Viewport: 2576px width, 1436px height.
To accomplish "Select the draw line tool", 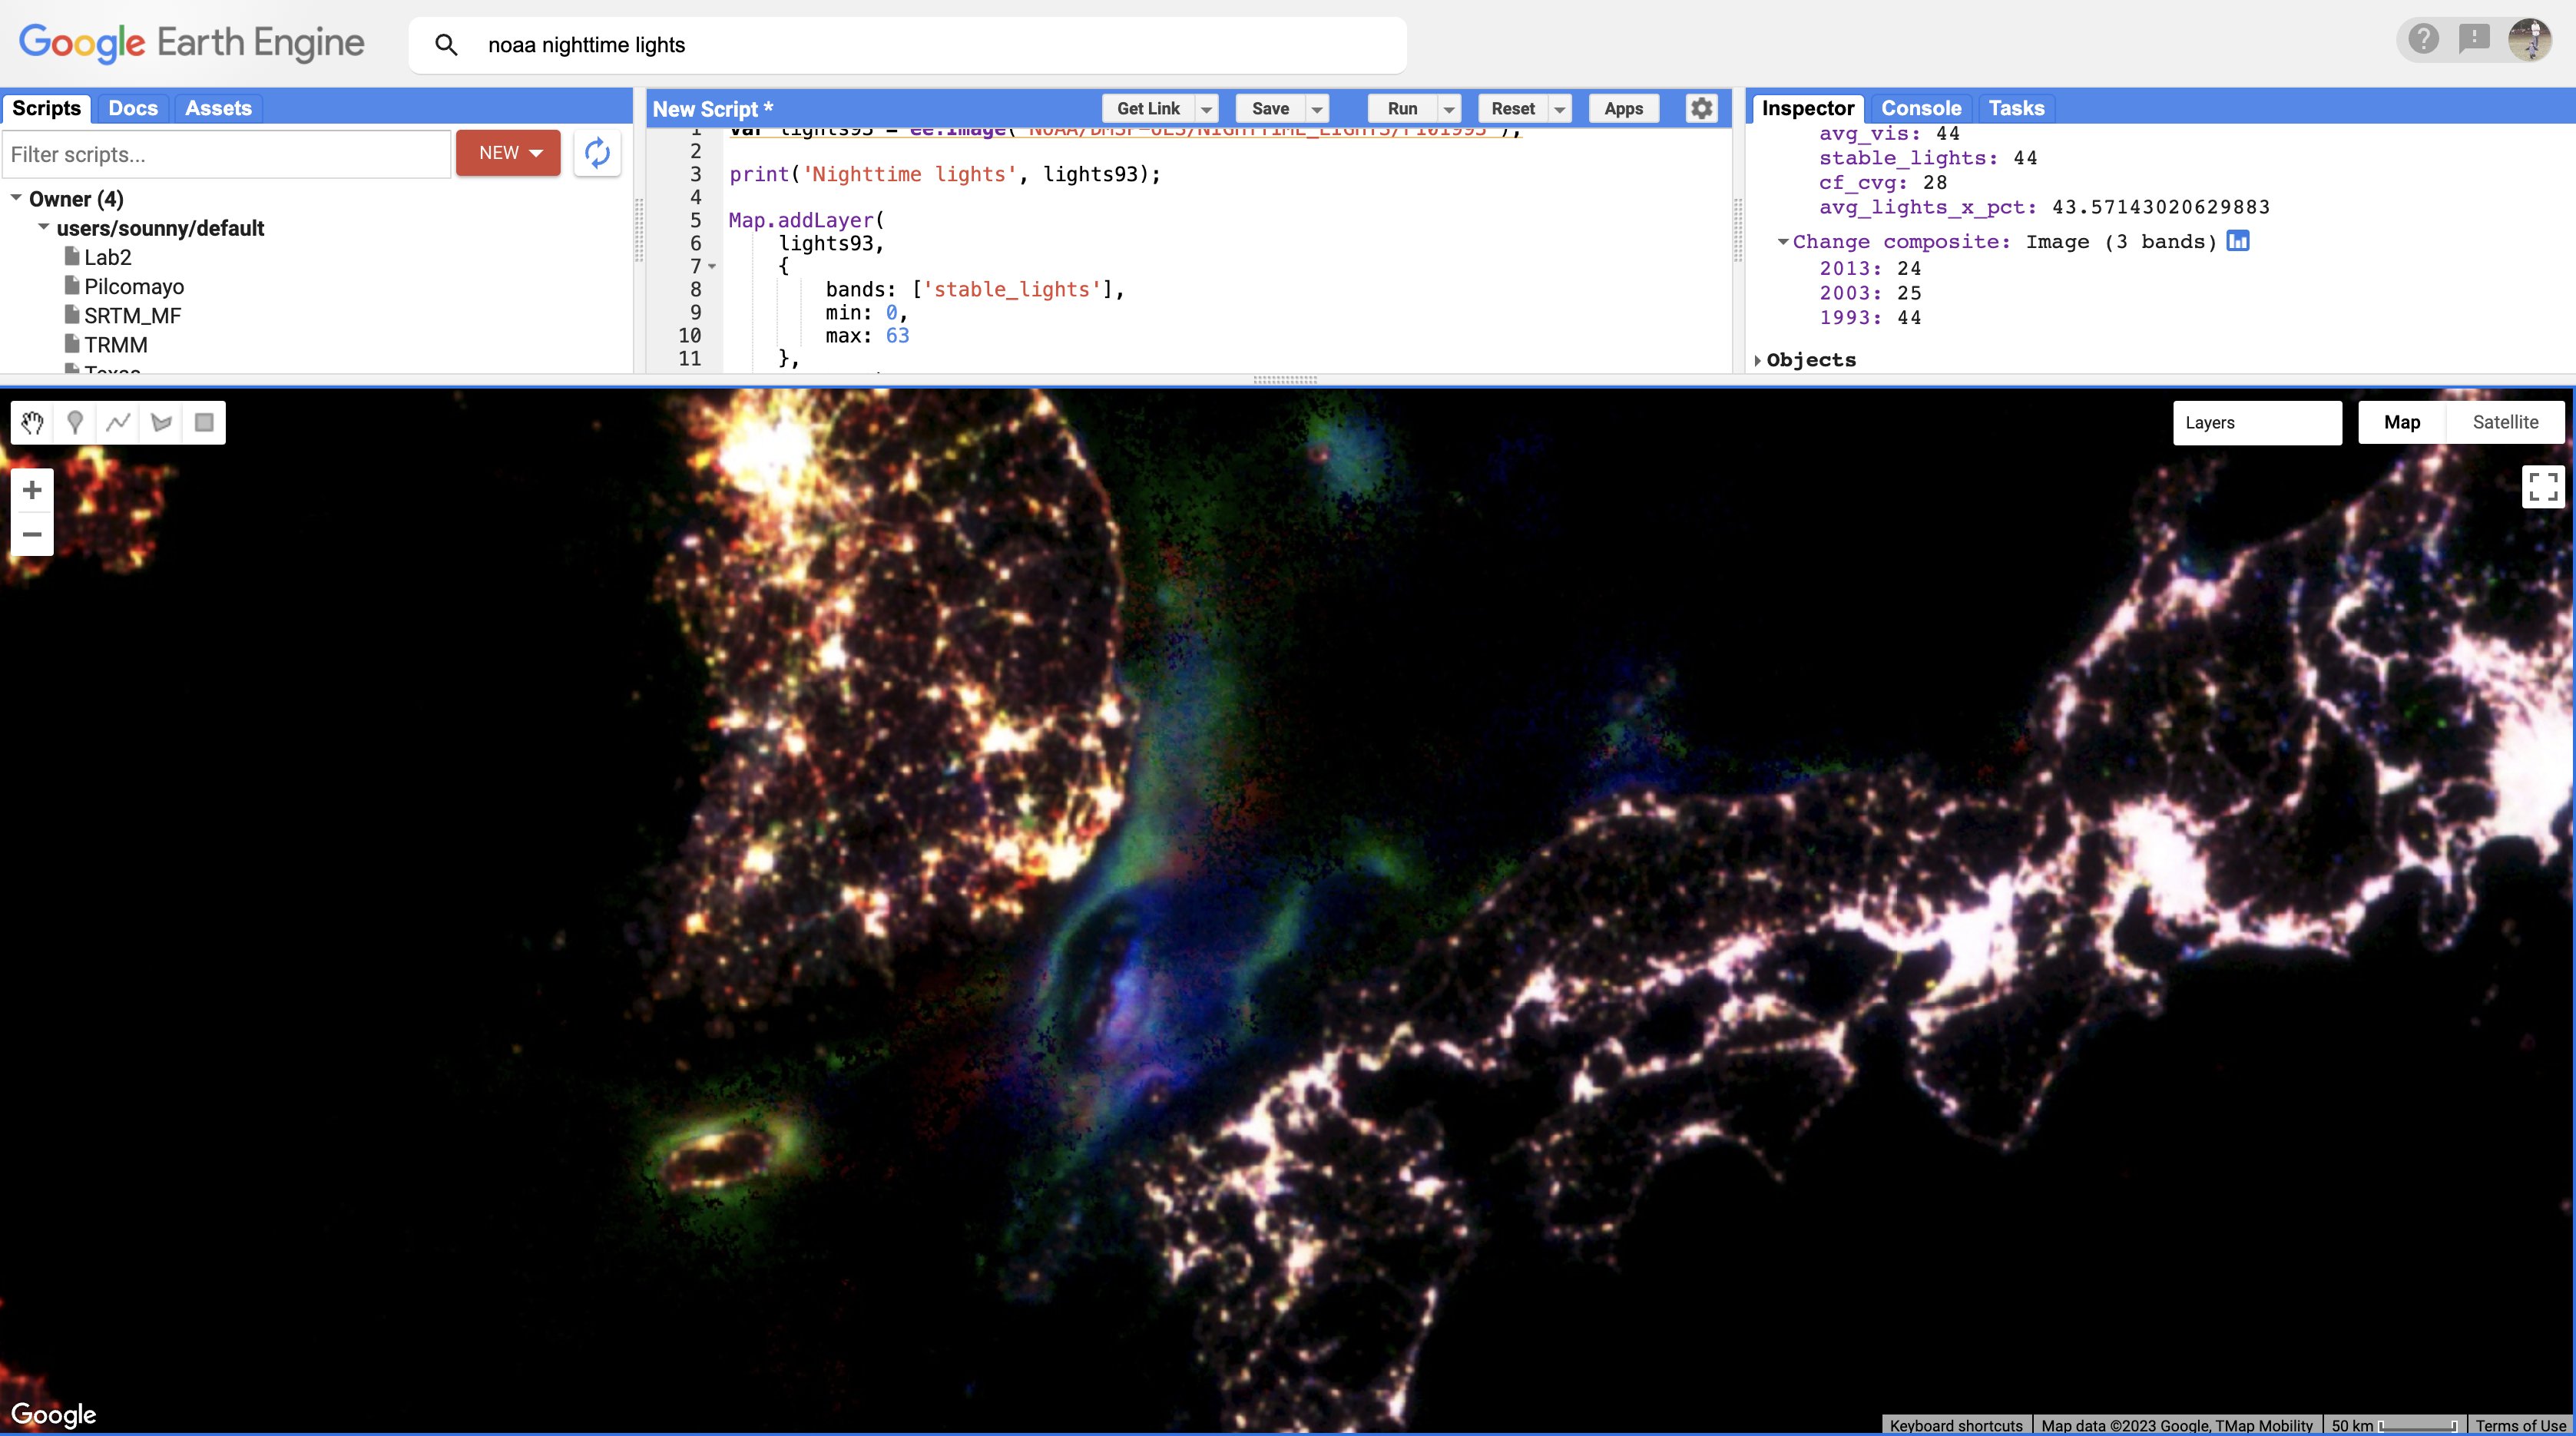I will (x=118, y=423).
